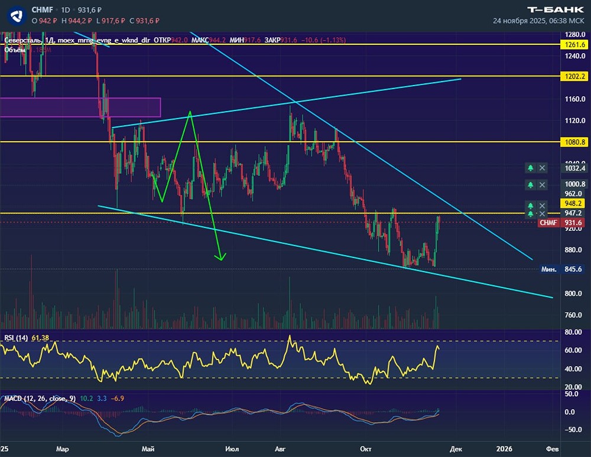Click the Авг label on time axis
Image resolution: width=591 pixels, height=457 pixels.
pyautogui.click(x=280, y=449)
